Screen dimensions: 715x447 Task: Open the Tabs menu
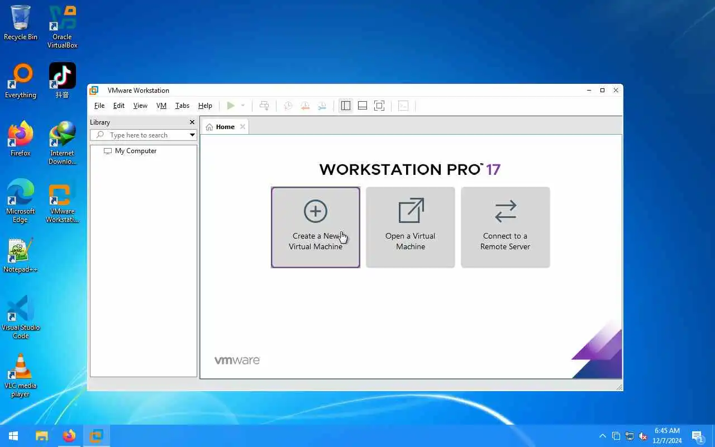[182, 106]
